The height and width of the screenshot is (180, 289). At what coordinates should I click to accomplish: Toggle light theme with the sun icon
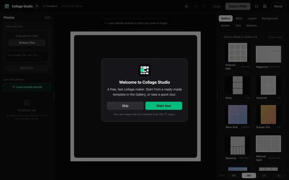(186, 6)
